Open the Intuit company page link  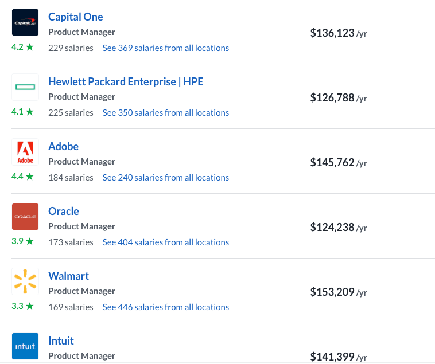61,340
